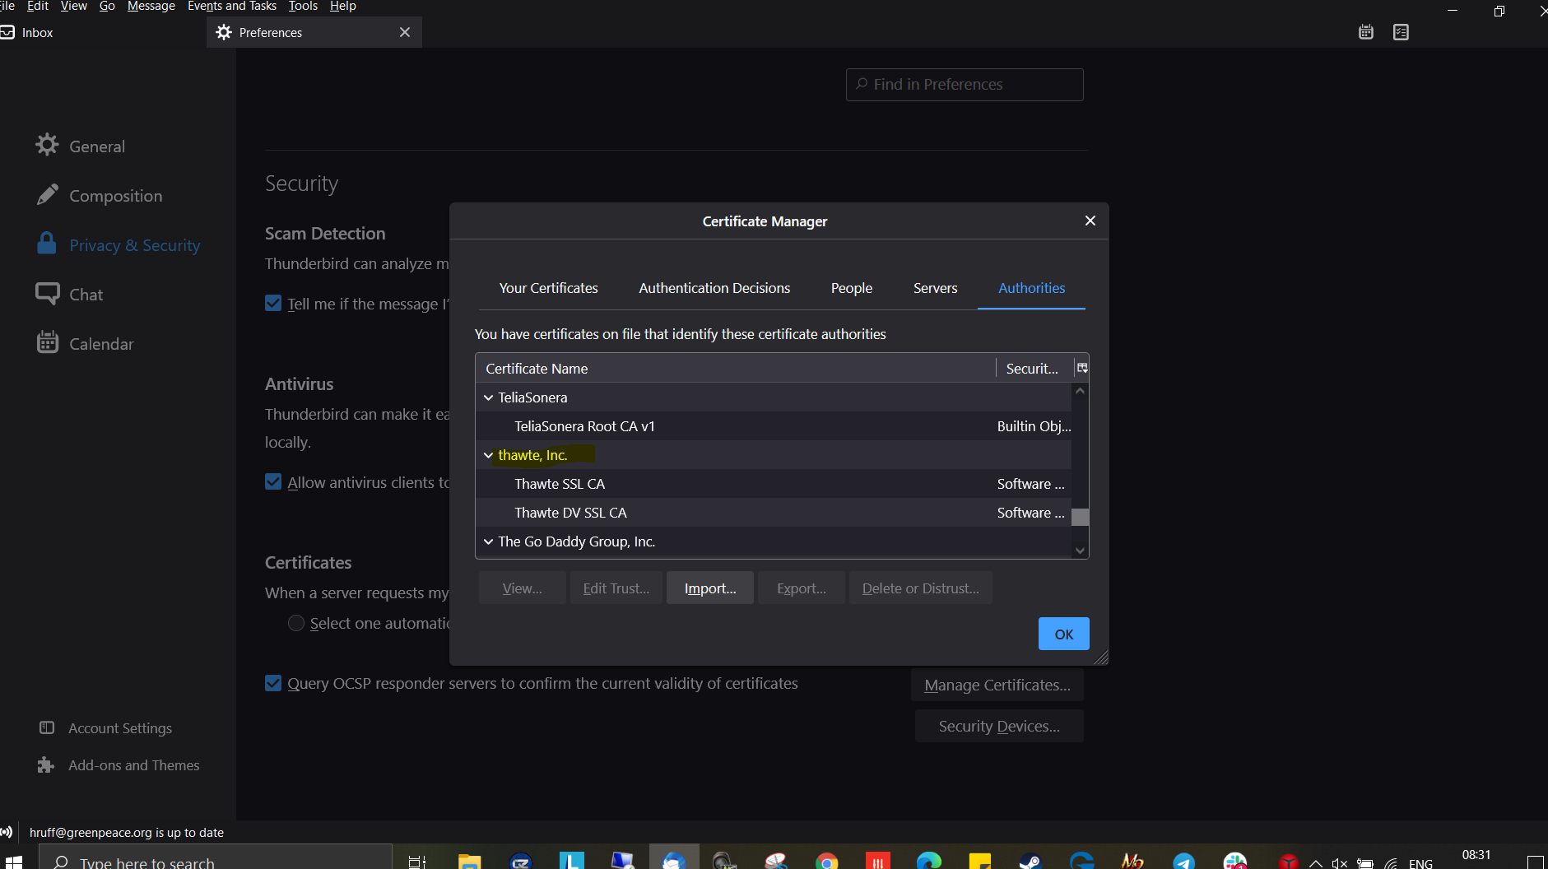
Task: Open Composition pencil icon in sidebar
Action: (47, 195)
